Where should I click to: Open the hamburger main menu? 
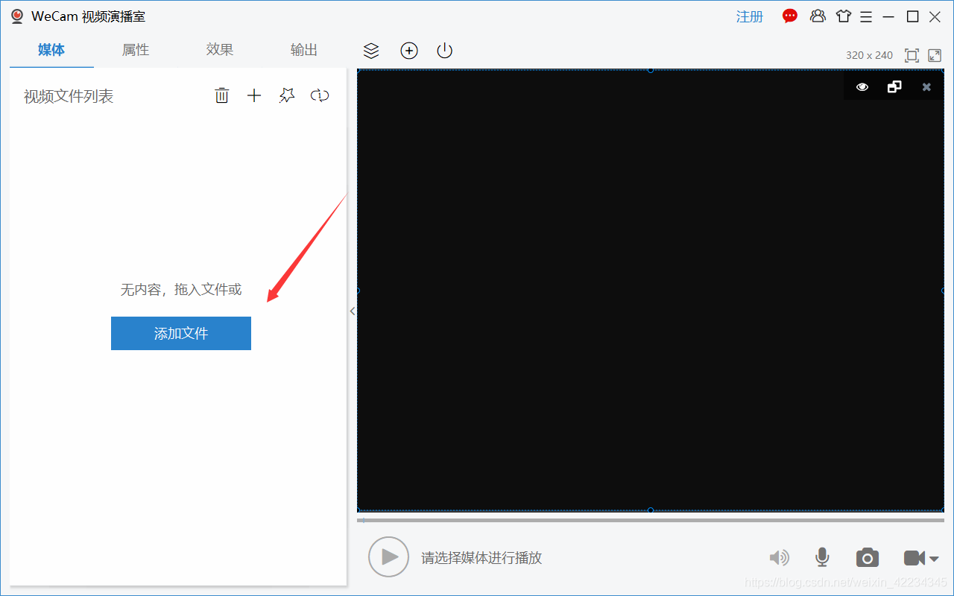point(866,16)
